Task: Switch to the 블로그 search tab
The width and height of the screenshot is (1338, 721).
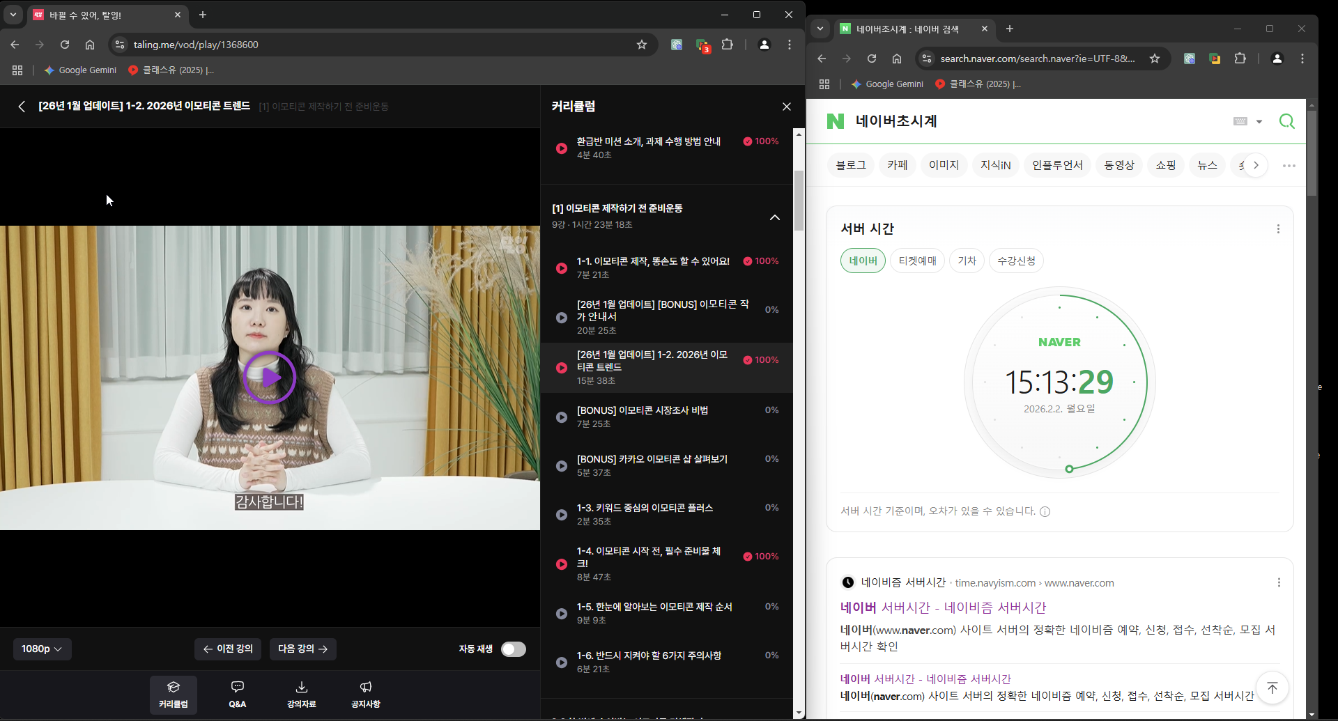Action: (851, 165)
